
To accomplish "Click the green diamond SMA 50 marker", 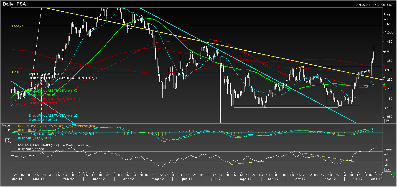I will 384,84.
